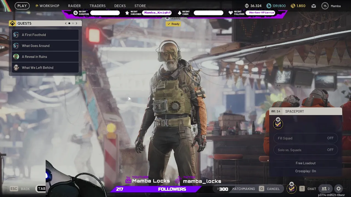Click the squad member emblem in Spaceport panel
This screenshot has height=197, width=351.
(x=278, y=123)
